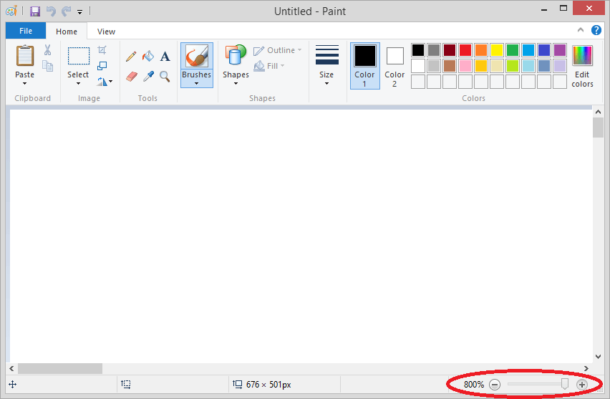Select the Eraser tool
Screen dimensions: 610x399
pos(132,77)
